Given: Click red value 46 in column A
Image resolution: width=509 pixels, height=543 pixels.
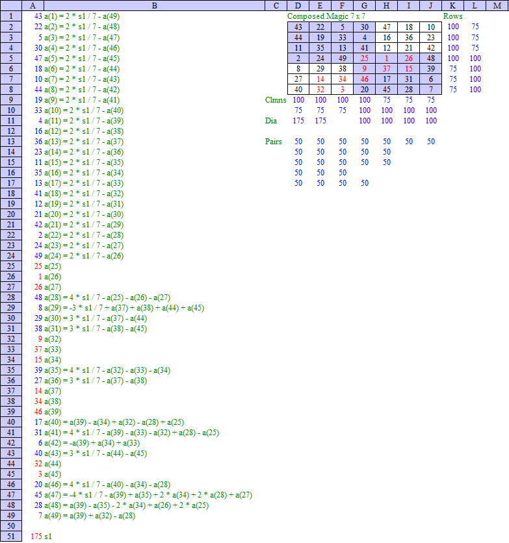Looking at the screenshot, I should click(38, 411).
